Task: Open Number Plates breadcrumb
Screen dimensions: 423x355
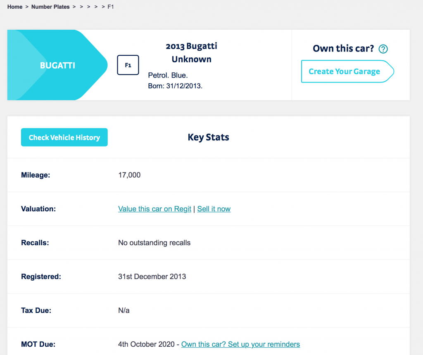Action: [x=50, y=7]
